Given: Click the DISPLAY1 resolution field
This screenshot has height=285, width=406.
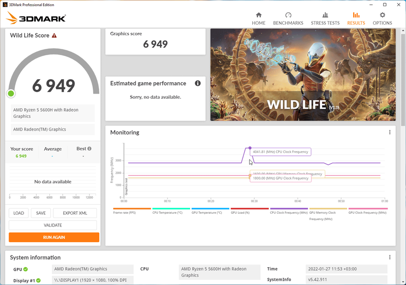Looking at the screenshot, I should 92,280.
